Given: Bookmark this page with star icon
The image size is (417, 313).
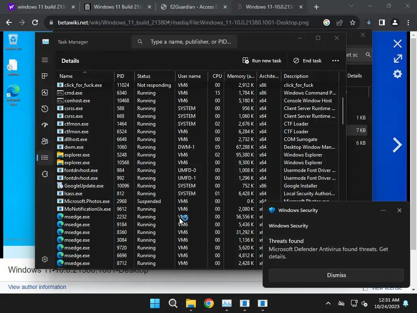Looking at the screenshot, I should coord(352,23).
